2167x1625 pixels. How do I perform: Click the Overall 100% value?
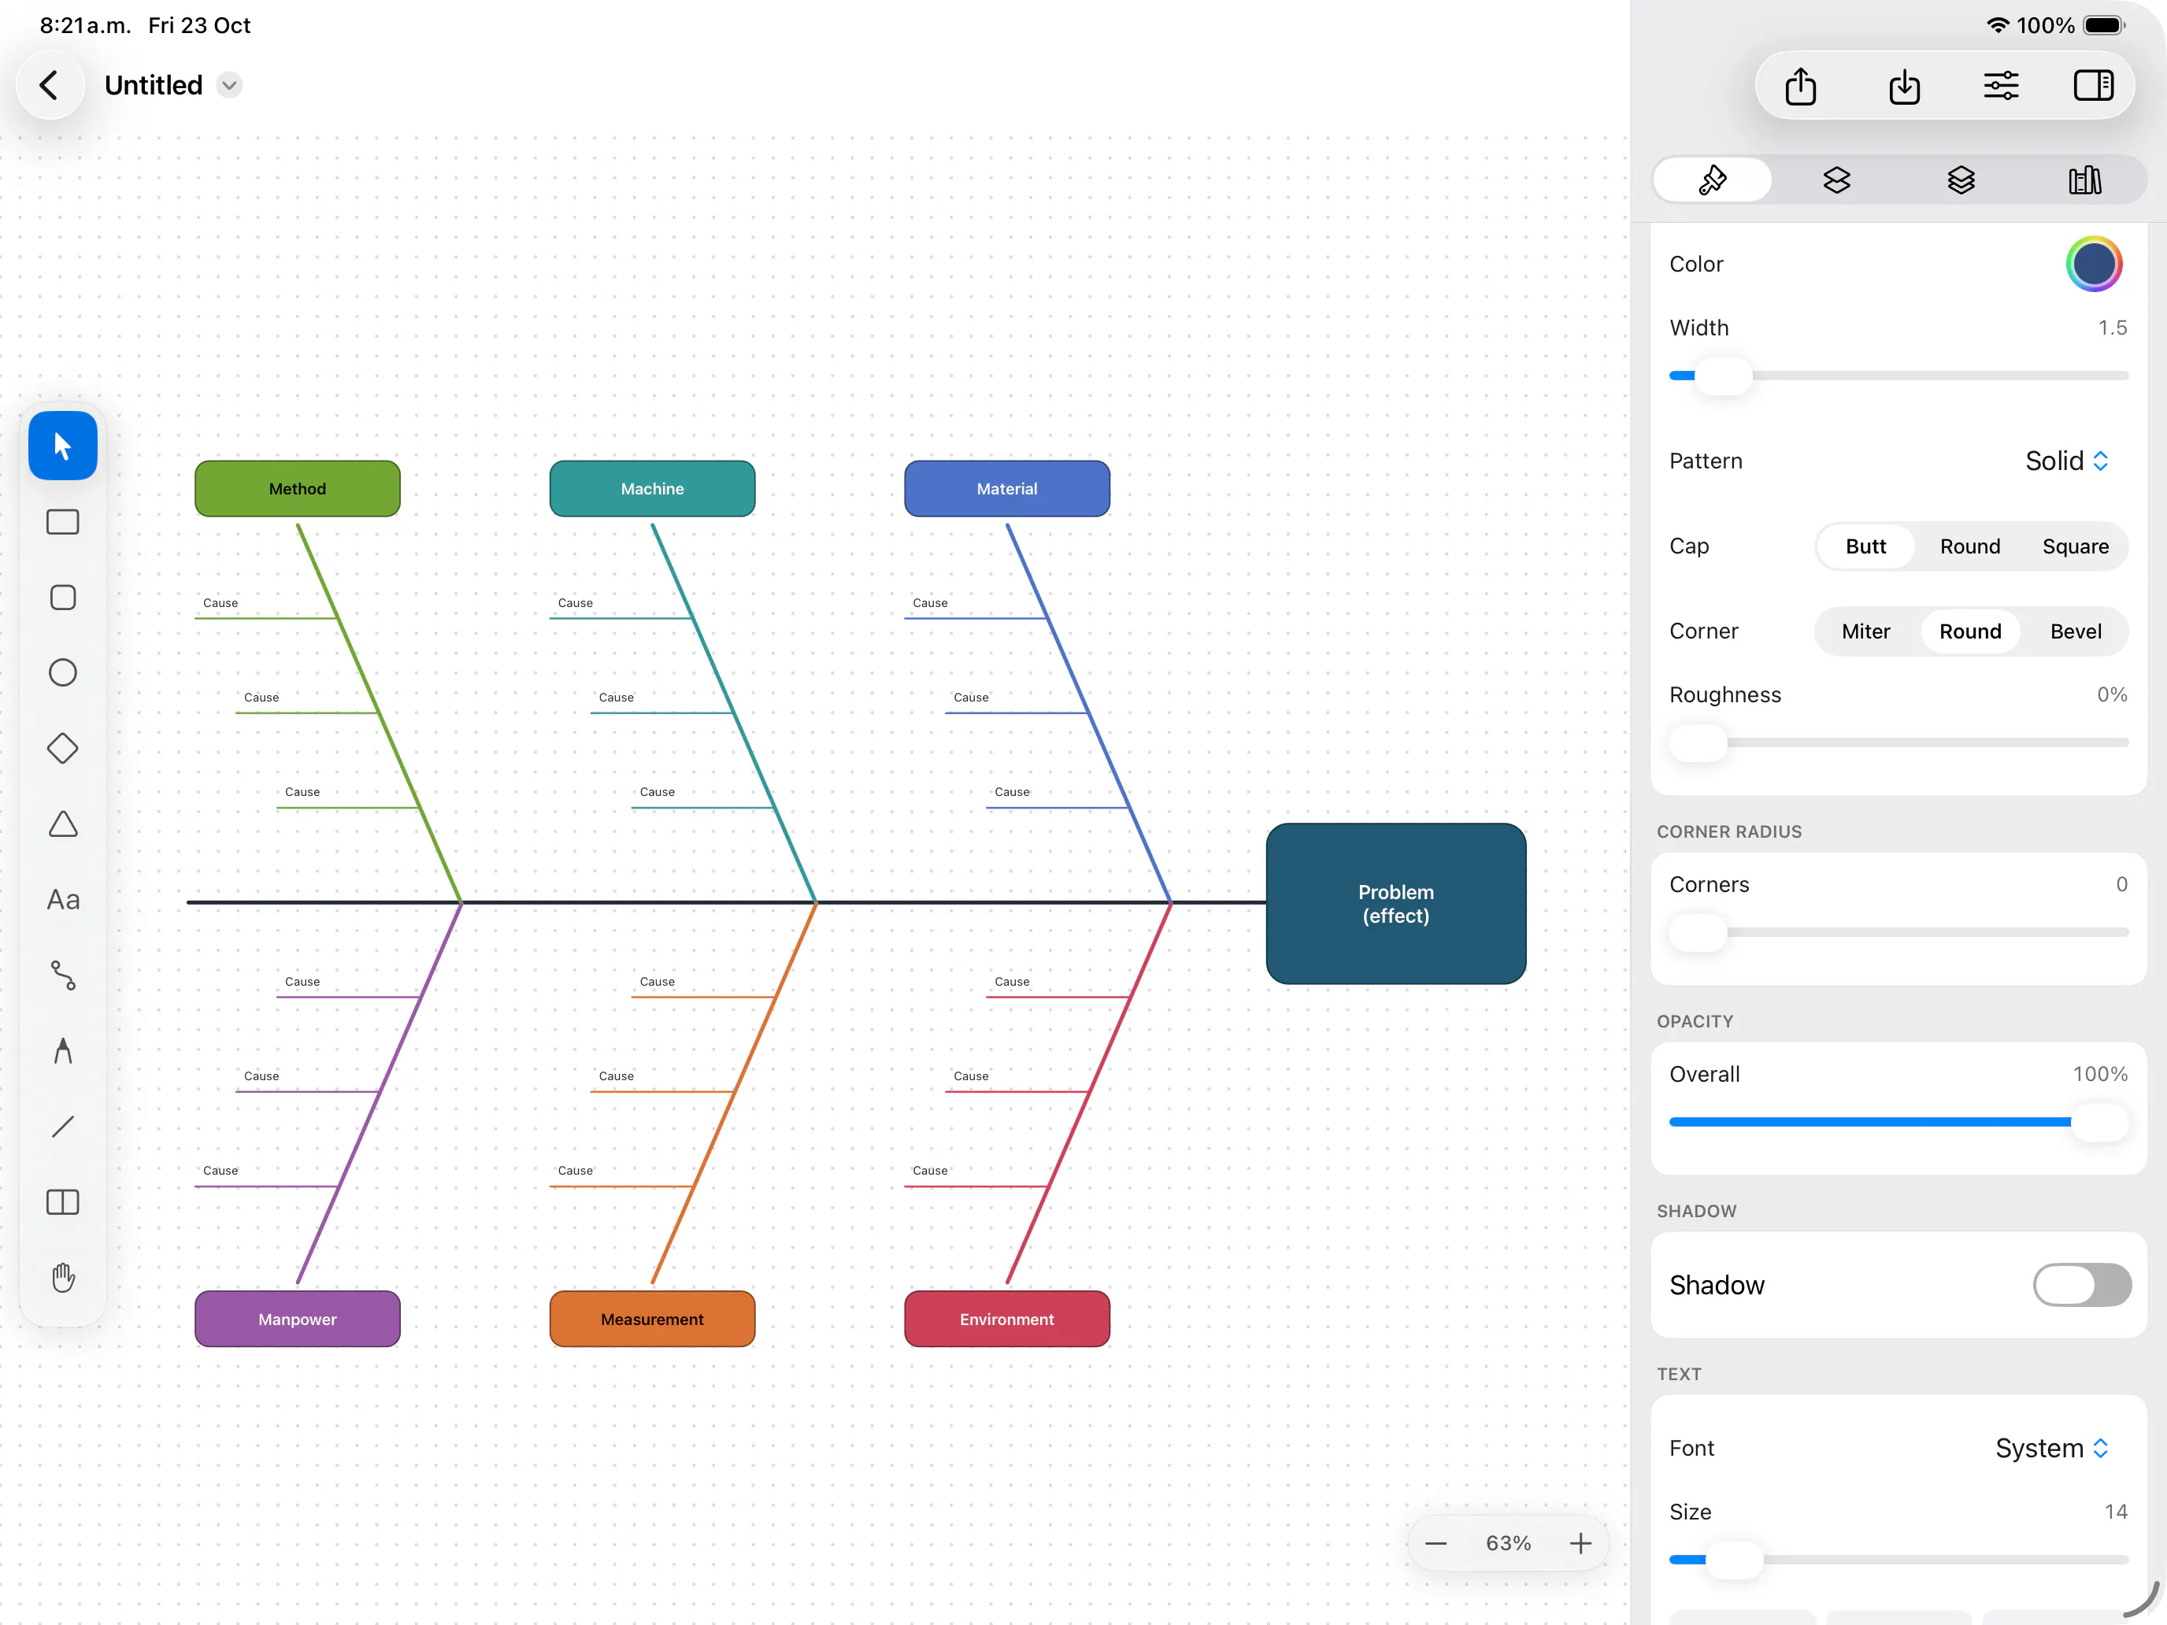click(x=2099, y=1075)
